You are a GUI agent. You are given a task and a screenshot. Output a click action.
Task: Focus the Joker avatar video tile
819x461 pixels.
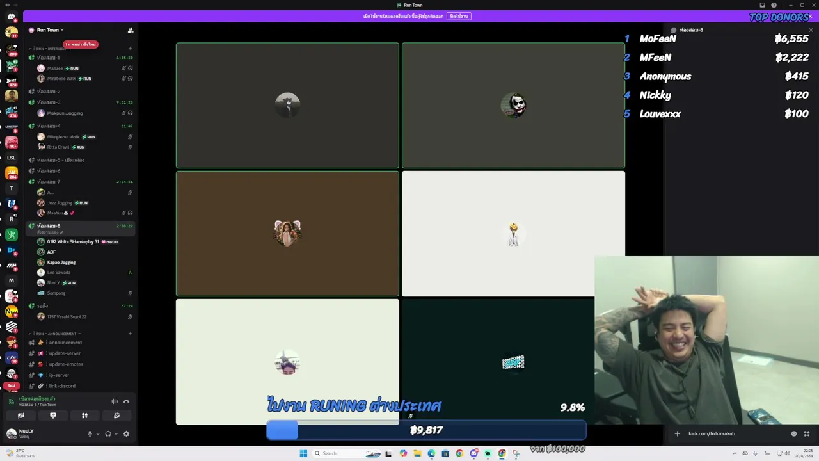pos(513,105)
